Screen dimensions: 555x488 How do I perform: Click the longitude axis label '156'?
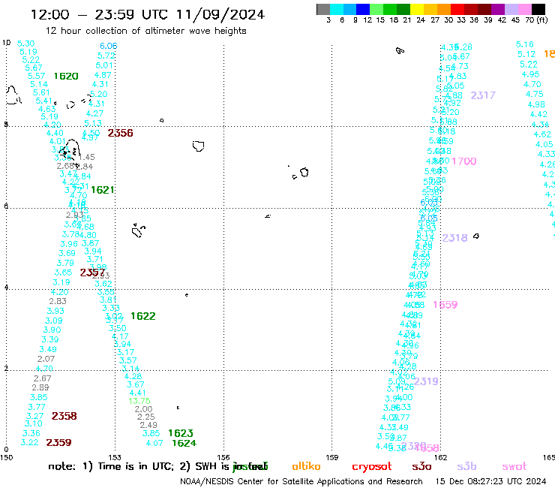(x=223, y=457)
